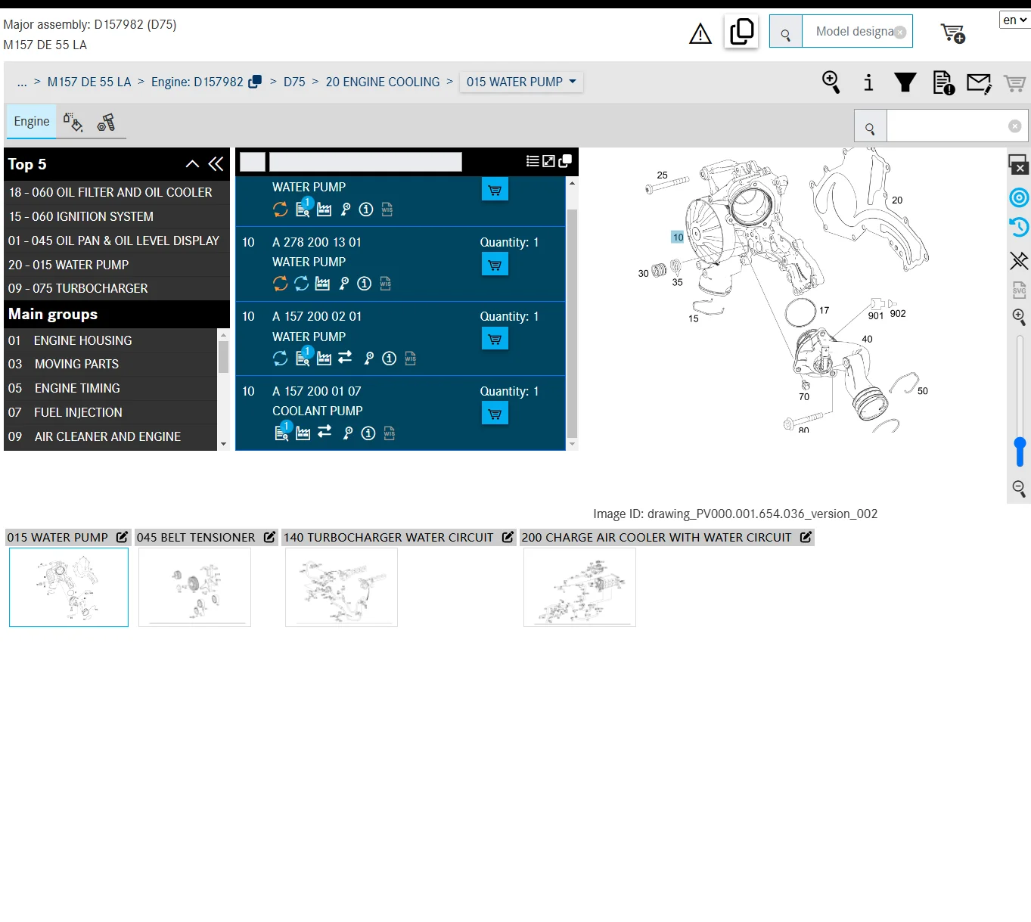Zoom in the drawing with magnifier plus
The height and width of the screenshot is (922, 1031).
[x=1019, y=317]
